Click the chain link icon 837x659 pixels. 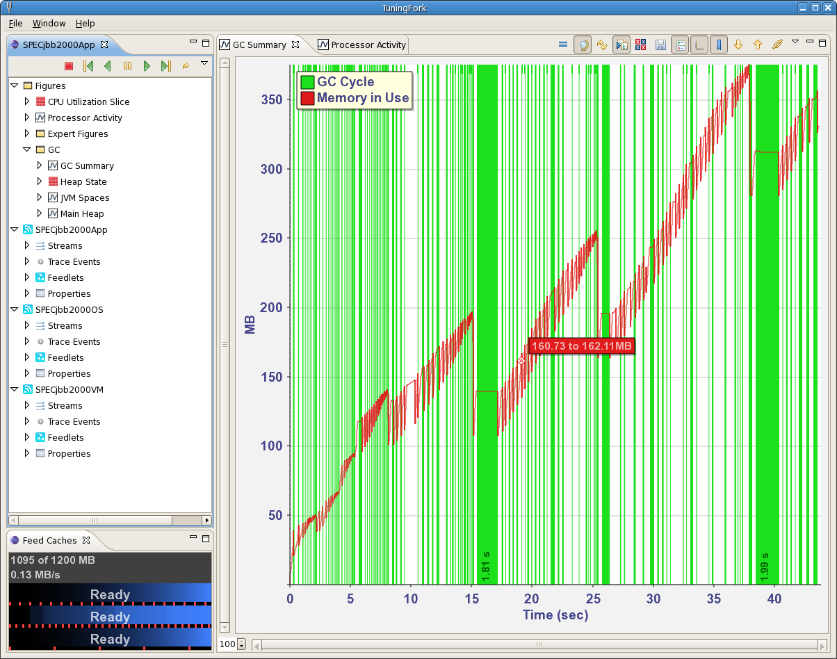coord(777,45)
